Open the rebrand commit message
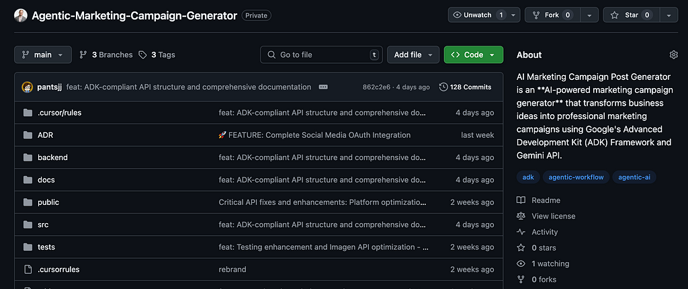The width and height of the screenshot is (688, 289). pos(232,270)
